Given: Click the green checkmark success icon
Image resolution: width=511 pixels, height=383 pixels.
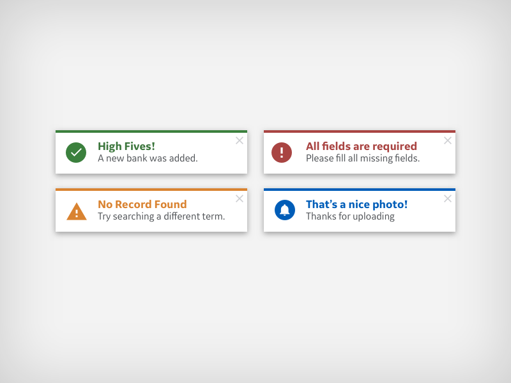Looking at the screenshot, I should [x=76, y=153].
